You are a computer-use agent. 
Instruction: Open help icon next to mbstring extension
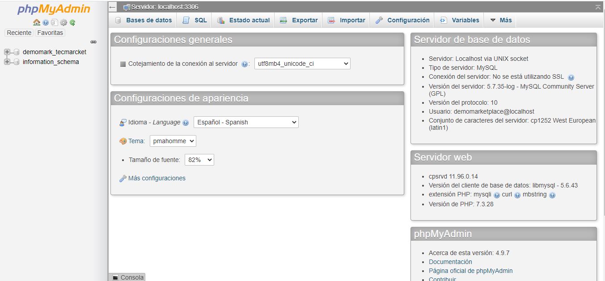tap(552, 195)
